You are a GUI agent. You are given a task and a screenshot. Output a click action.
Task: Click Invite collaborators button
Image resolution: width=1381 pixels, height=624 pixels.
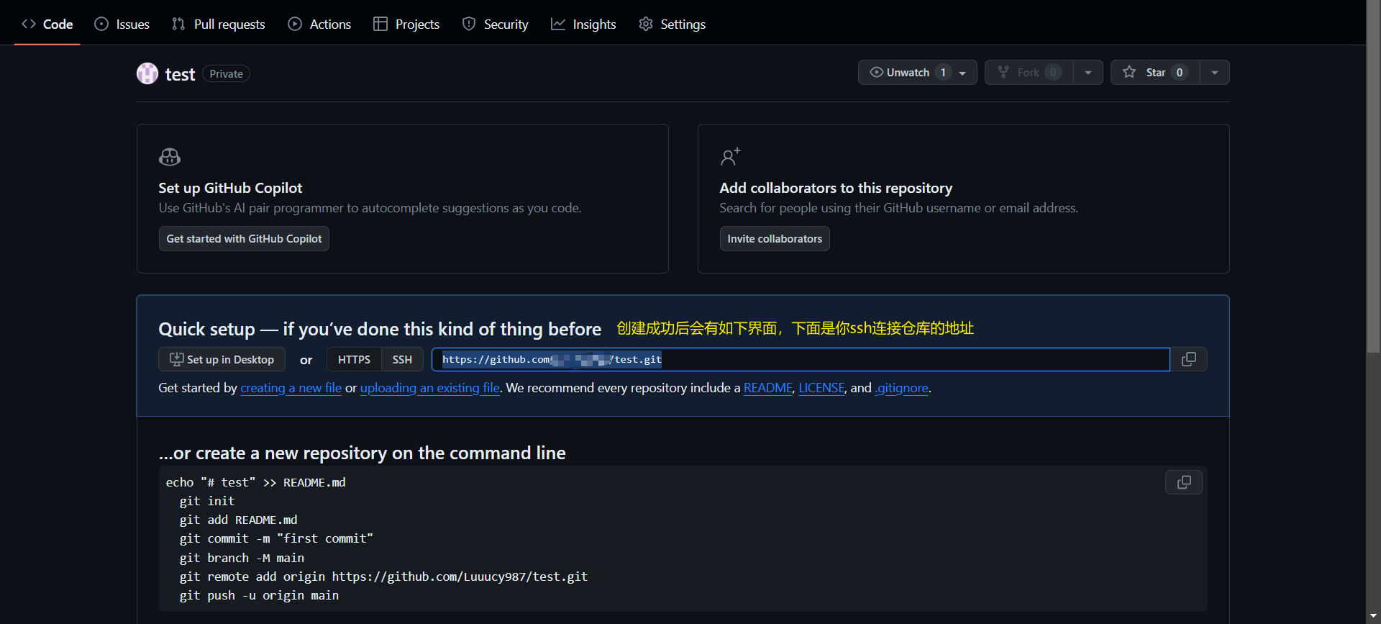pos(775,239)
